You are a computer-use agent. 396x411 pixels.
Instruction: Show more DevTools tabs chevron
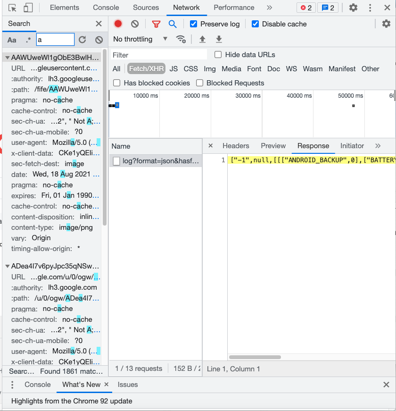click(269, 8)
